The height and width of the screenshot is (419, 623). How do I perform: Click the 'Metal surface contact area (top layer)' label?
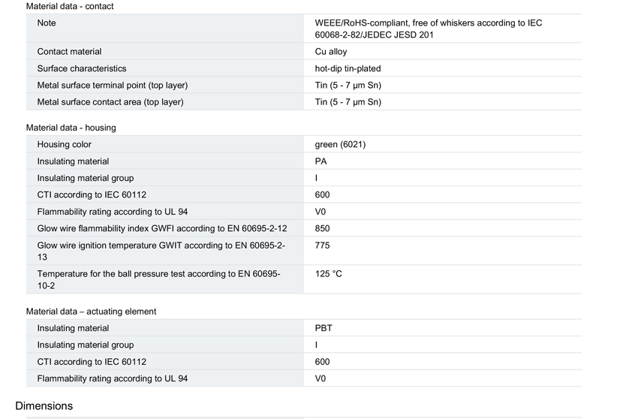pos(110,102)
